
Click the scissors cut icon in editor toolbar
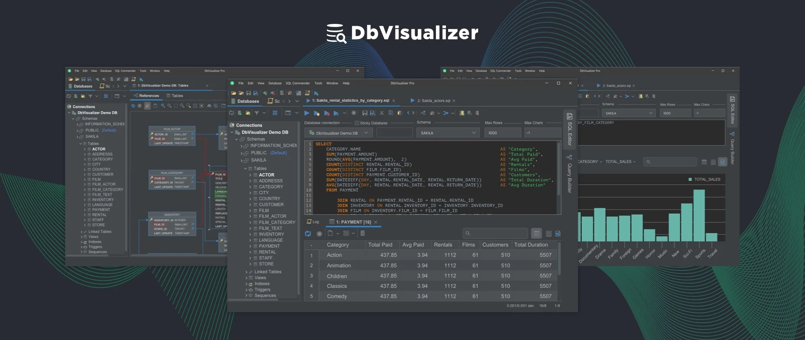pyautogui.click(x=382, y=113)
